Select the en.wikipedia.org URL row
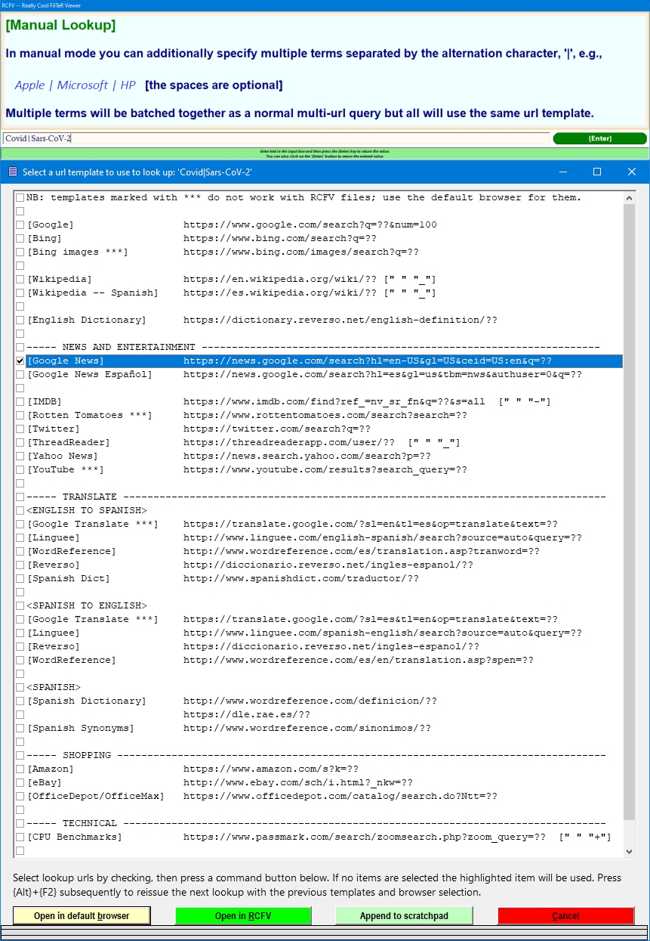The width and height of the screenshot is (650, 941). 310,279
